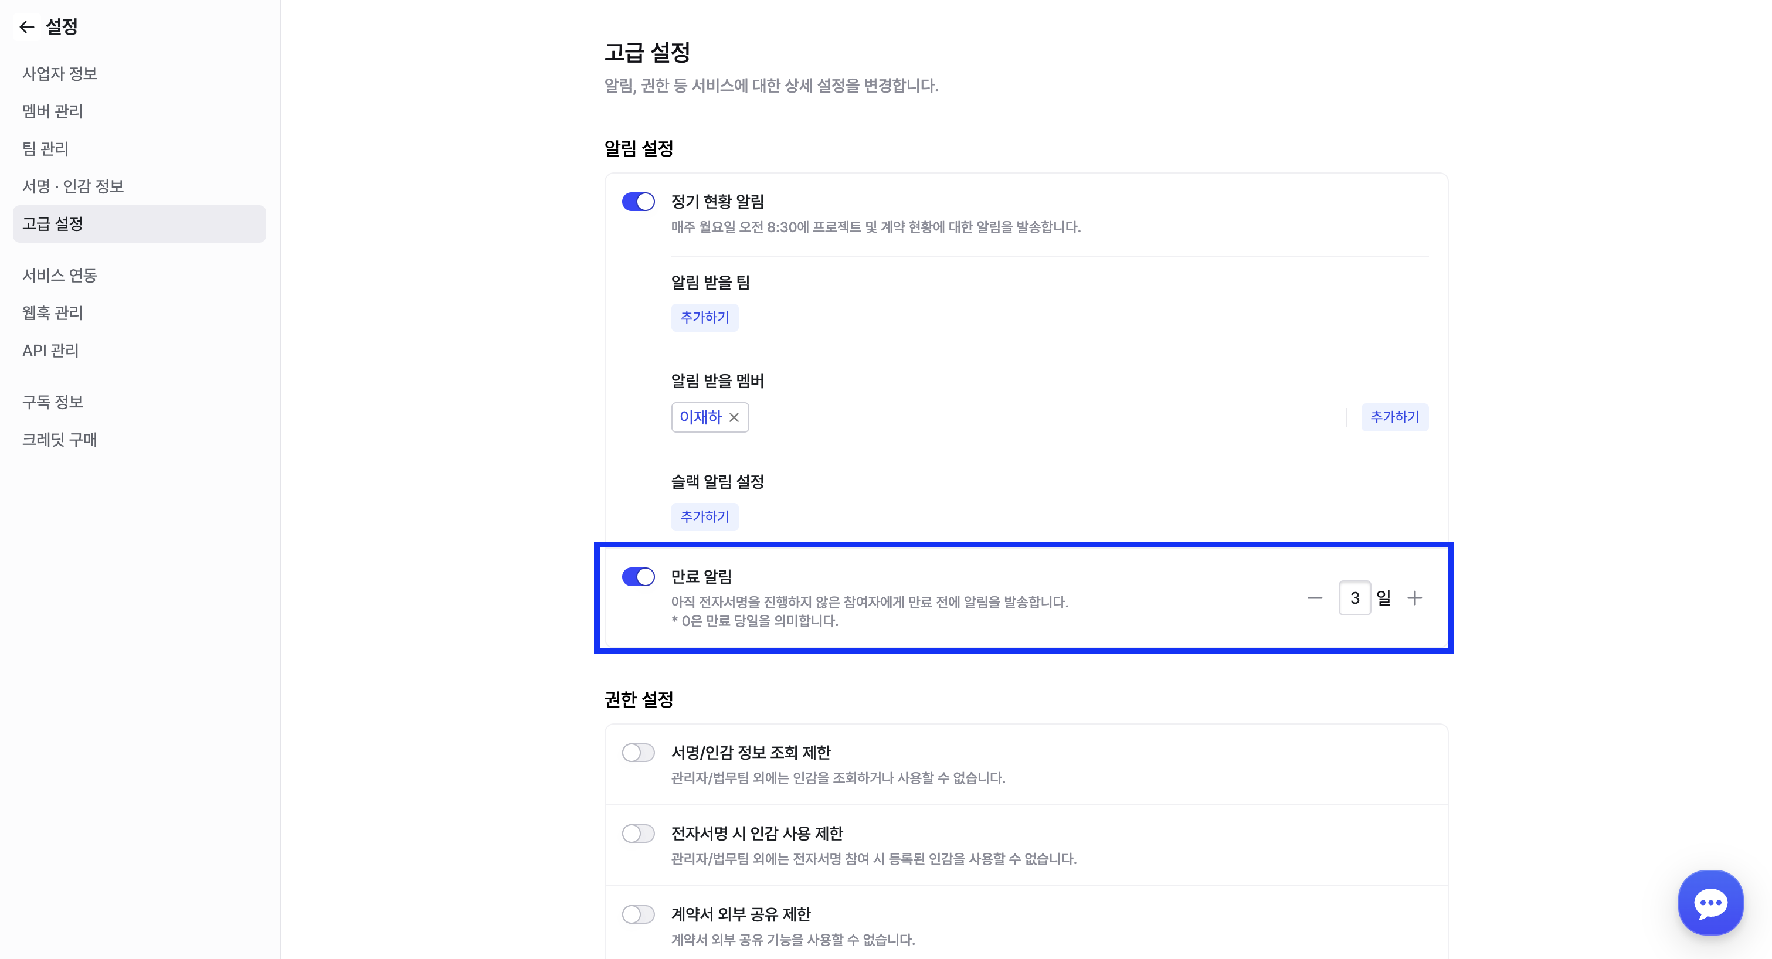This screenshot has height=959, width=1772.
Task: Open 크레딧 구매 in sidebar
Action: (x=60, y=439)
